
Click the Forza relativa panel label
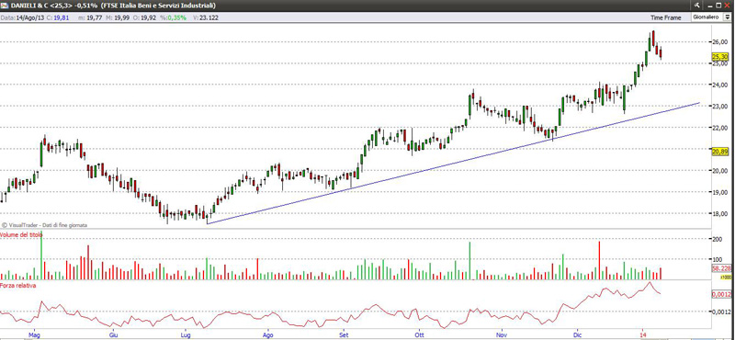(x=17, y=285)
